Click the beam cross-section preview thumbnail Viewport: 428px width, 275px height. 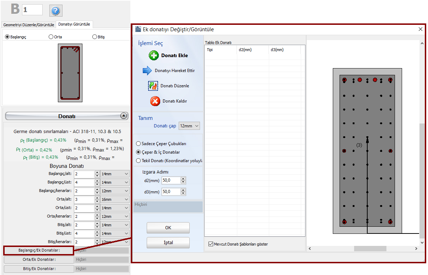pos(70,73)
